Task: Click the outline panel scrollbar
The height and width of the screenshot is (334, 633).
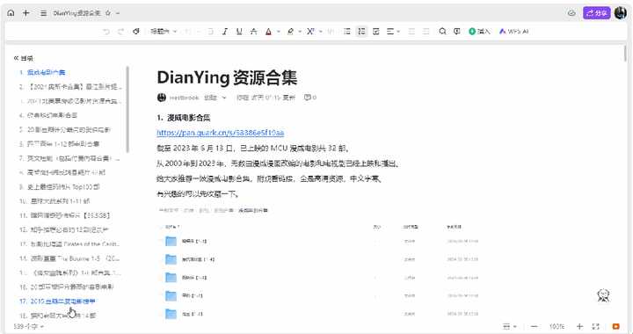Action: [127, 110]
